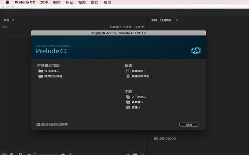The height and width of the screenshot is (155, 249).
Task: Switch project panel to thumbnail view
Action: 12,154
